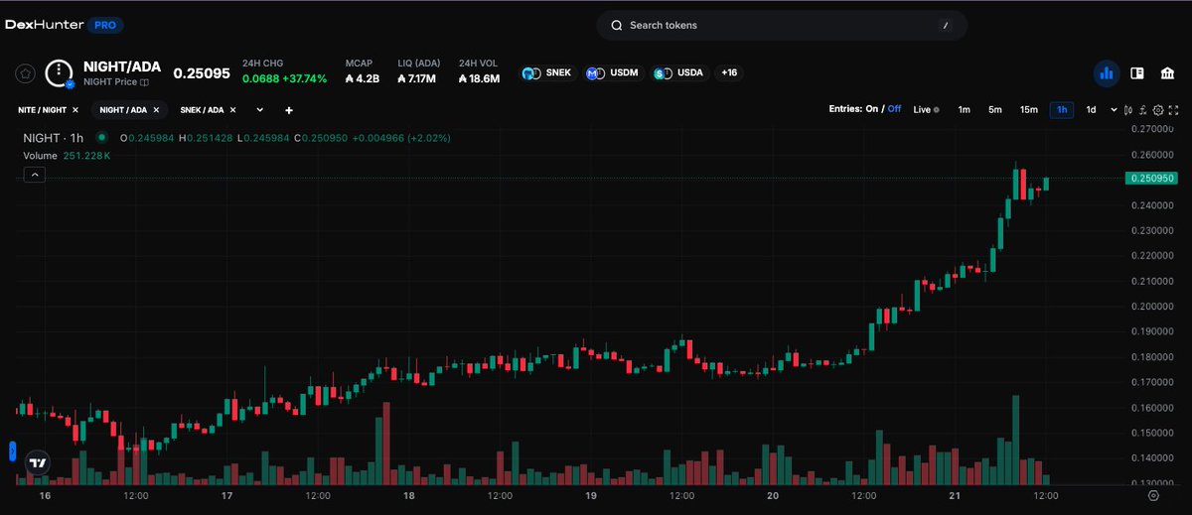Viewport: 1192px width, 515px height.
Task: Expand the more chart tabs chevron
Action: 260,110
